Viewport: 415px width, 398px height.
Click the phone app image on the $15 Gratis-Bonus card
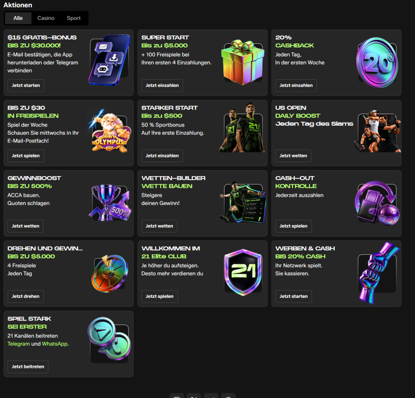(109, 60)
